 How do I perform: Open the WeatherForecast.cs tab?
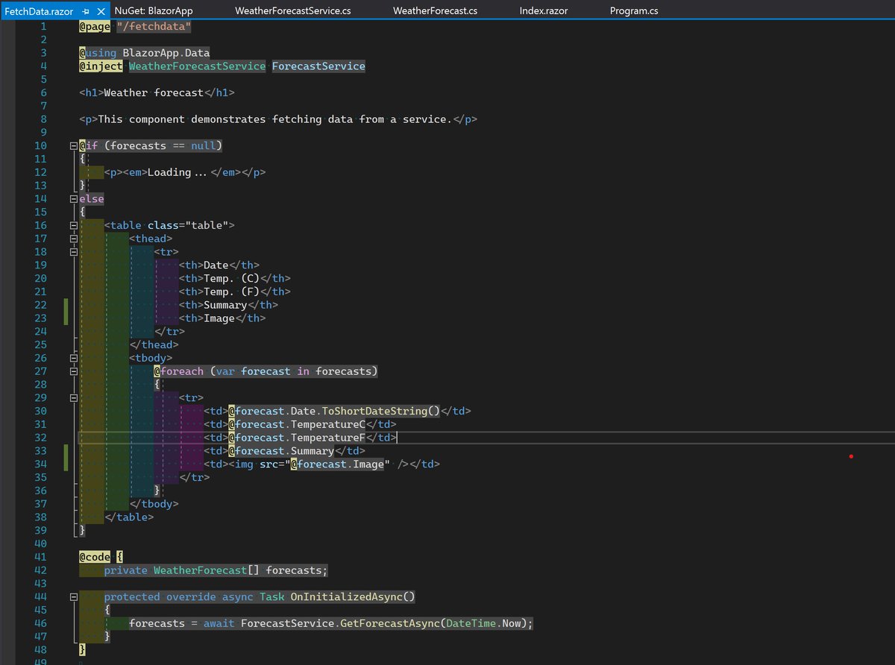(436, 11)
